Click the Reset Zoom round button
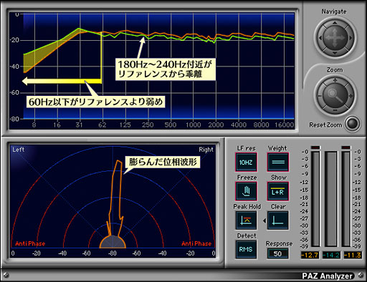The image size is (367, 282). click(353, 123)
